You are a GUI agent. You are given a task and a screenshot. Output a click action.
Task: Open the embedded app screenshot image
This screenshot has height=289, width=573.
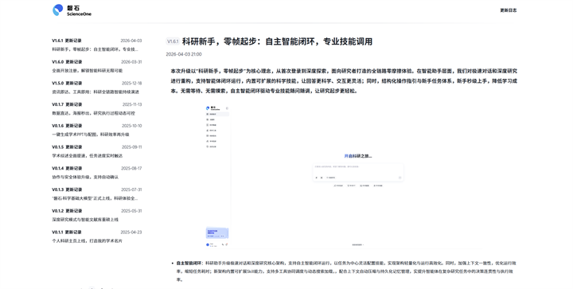[344, 176]
